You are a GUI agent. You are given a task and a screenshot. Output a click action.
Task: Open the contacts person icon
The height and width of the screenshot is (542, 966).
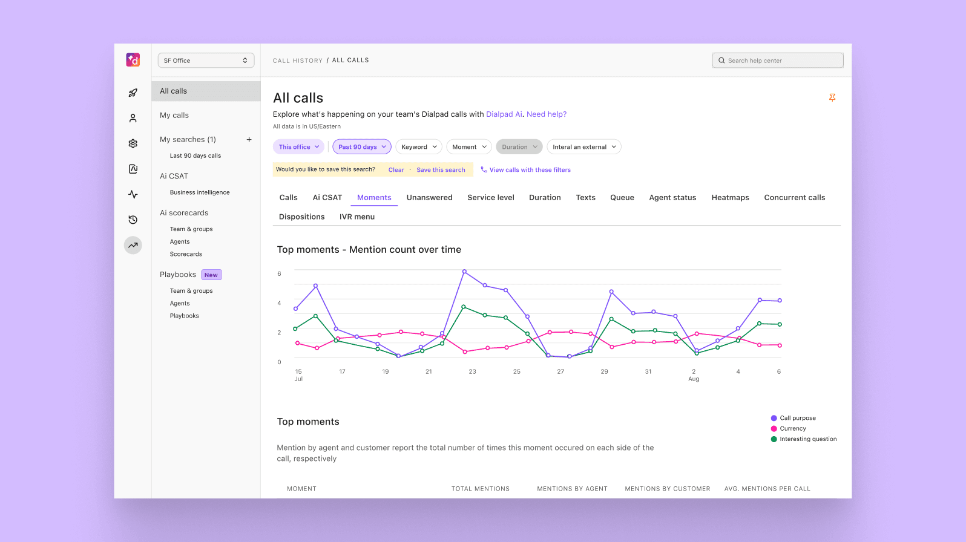pyautogui.click(x=133, y=119)
